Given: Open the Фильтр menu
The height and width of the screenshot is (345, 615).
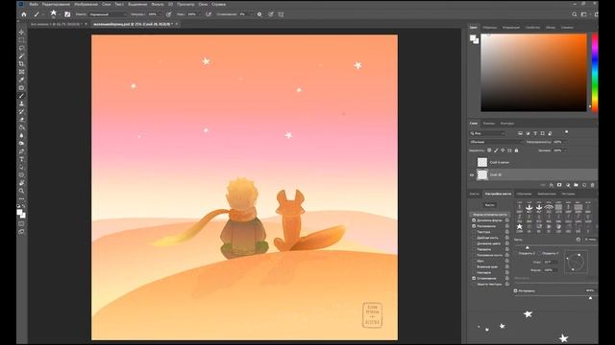Looking at the screenshot, I should click(158, 4).
